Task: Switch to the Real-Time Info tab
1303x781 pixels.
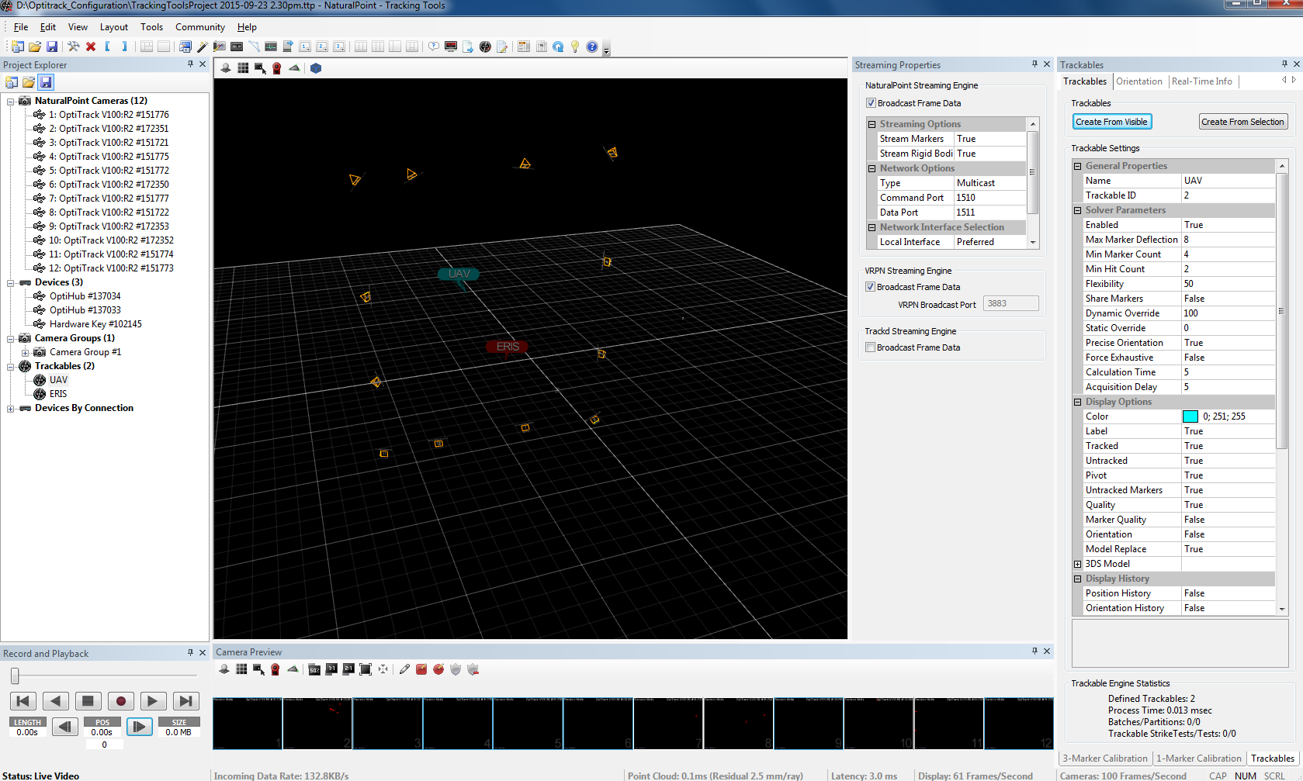Action: 1201,81
